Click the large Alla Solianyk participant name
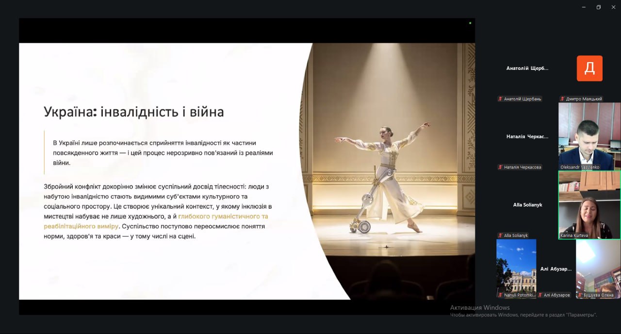 (527, 205)
